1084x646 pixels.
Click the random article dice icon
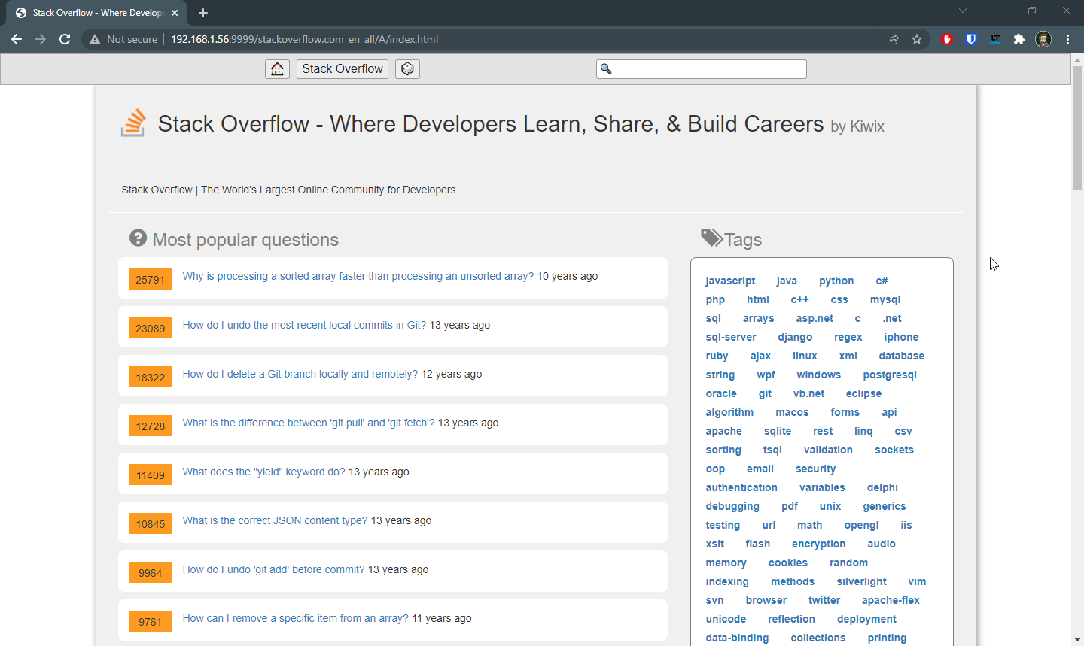coord(407,69)
